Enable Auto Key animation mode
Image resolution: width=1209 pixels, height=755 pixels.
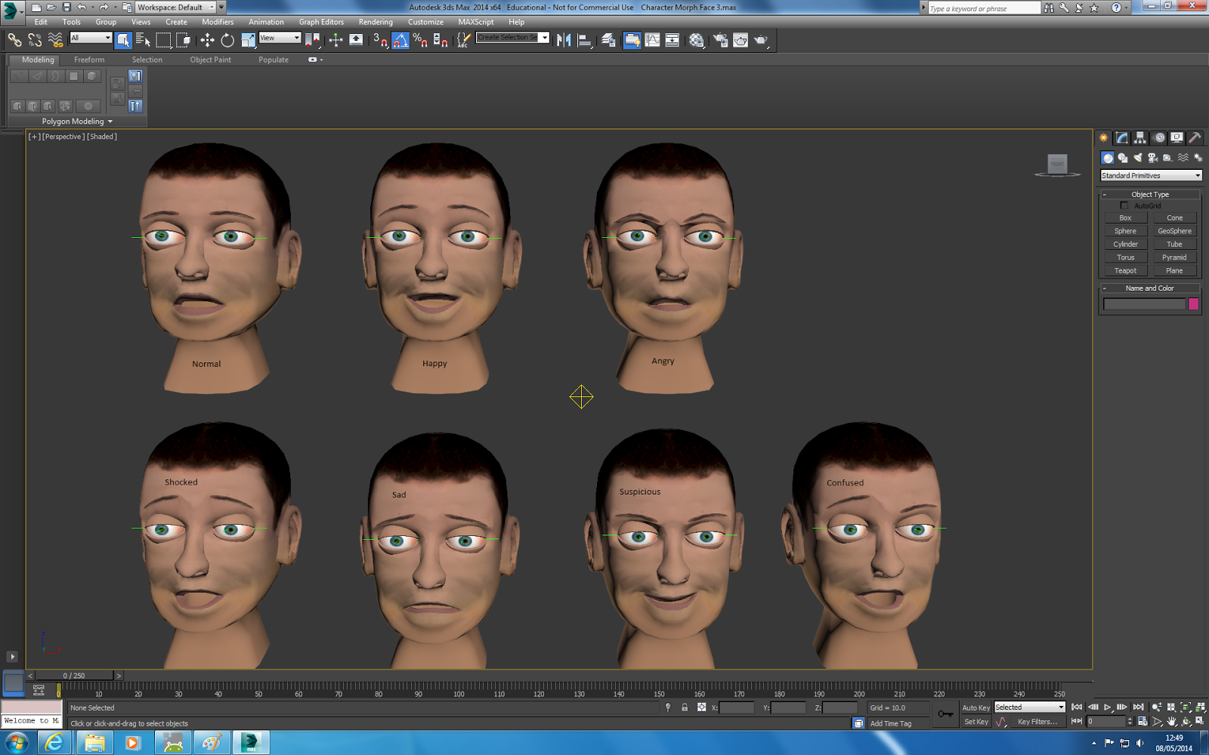pos(976,707)
